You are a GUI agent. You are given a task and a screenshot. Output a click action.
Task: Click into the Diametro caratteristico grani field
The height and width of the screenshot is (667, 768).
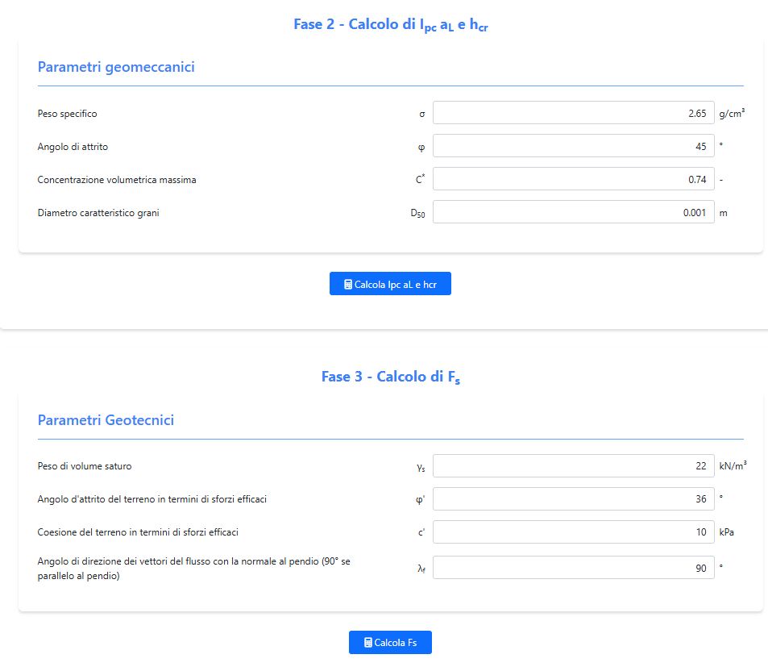click(573, 213)
